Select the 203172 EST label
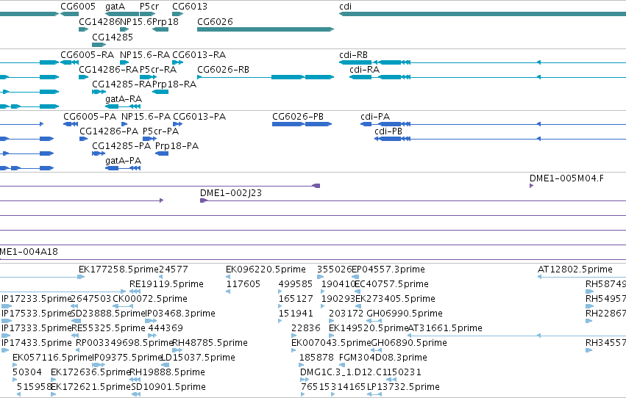Viewport: 626px width, 398px height. click(346, 314)
